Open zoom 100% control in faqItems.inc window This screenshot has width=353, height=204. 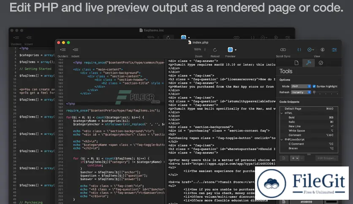153,37
